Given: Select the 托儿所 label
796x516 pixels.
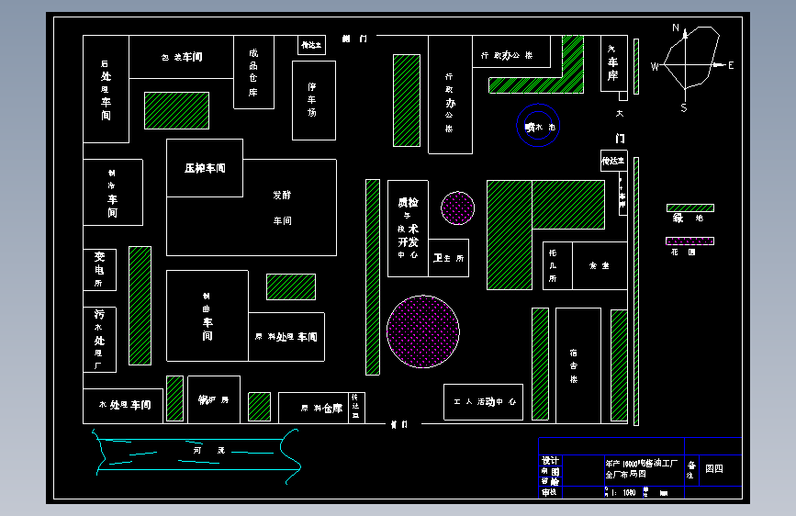Looking at the screenshot, I should (x=553, y=265).
